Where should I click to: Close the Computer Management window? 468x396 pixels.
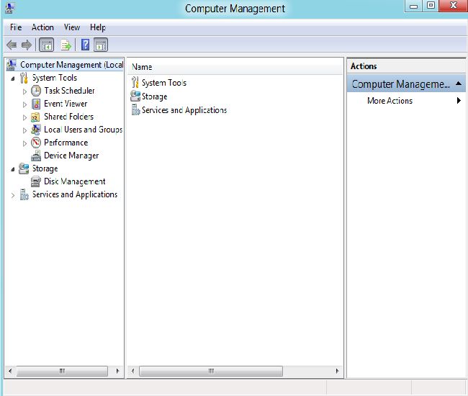coord(454,6)
